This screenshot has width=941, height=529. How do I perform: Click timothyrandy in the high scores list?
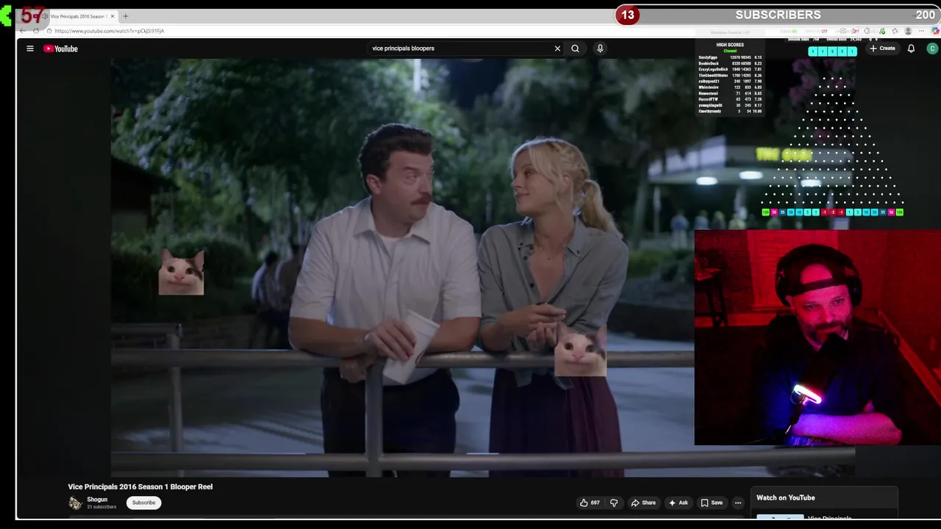click(710, 111)
